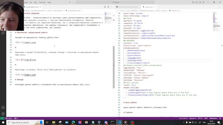Open the errors and warnings counter
Image resolution: width=223 pixels, height=125 pixels.
pyautogui.click(x=9, y=118)
